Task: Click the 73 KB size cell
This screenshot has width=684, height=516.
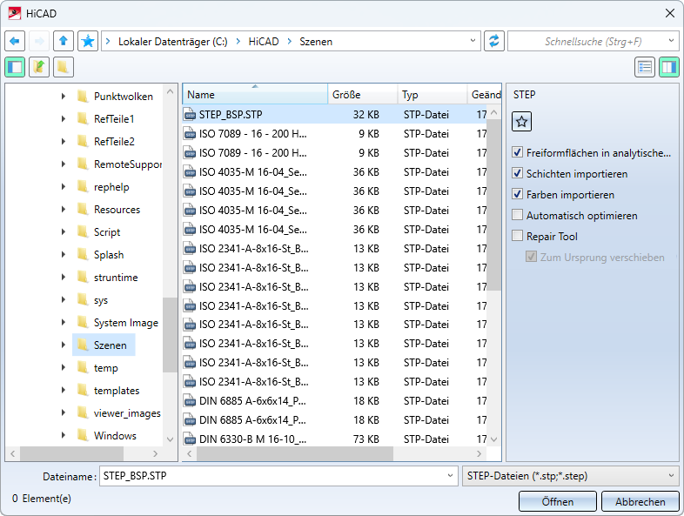Action: pyautogui.click(x=366, y=439)
